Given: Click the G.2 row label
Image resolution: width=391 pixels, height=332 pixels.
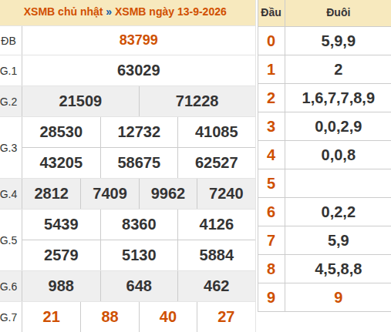Looking at the screenshot, I should (8, 102).
